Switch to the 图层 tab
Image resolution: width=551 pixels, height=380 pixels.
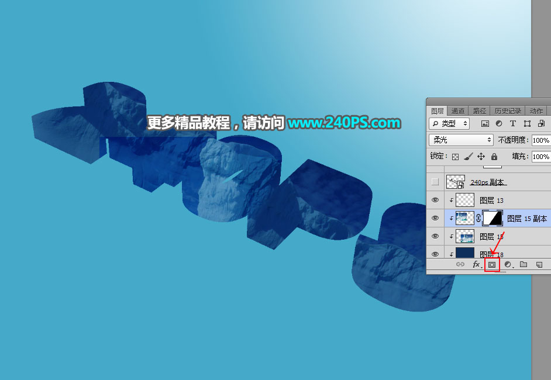437,111
